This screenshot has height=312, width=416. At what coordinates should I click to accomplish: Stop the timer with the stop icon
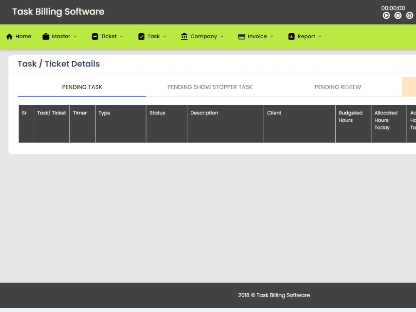[x=398, y=16]
